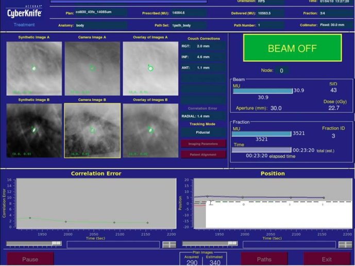The width and height of the screenshot is (355, 266).
Task: Click the 00:23:20 elapsed time readout
Action: tap(257, 156)
